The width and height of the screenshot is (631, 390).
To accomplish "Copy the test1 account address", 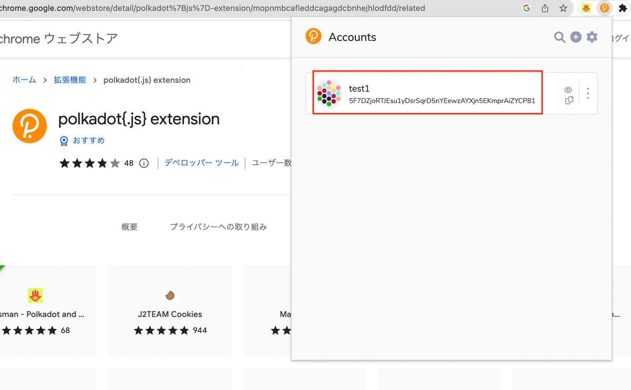I will click(x=569, y=100).
